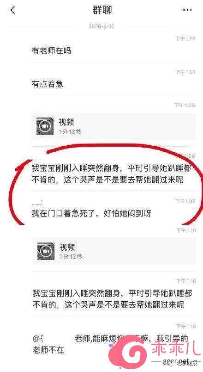The height and width of the screenshot is (372, 203).
Task: Tap the 群聊 title
Action: click(102, 10)
